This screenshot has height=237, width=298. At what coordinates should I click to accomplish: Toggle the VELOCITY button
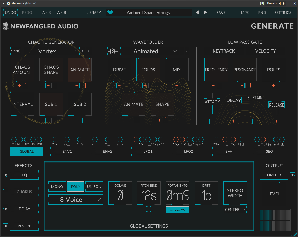tap(266, 51)
